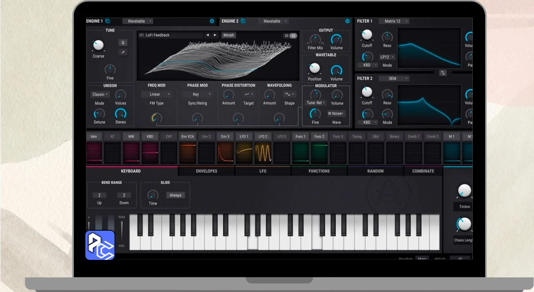
Task: Click the 3D wavetable waveform display
Action: point(218,60)
